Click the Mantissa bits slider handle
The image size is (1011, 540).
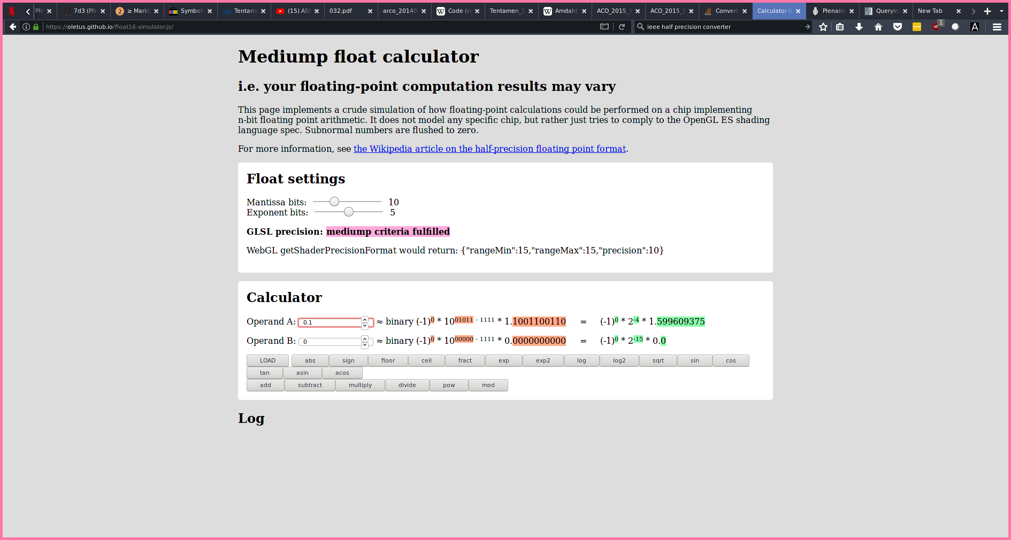[x=334, y=202]
